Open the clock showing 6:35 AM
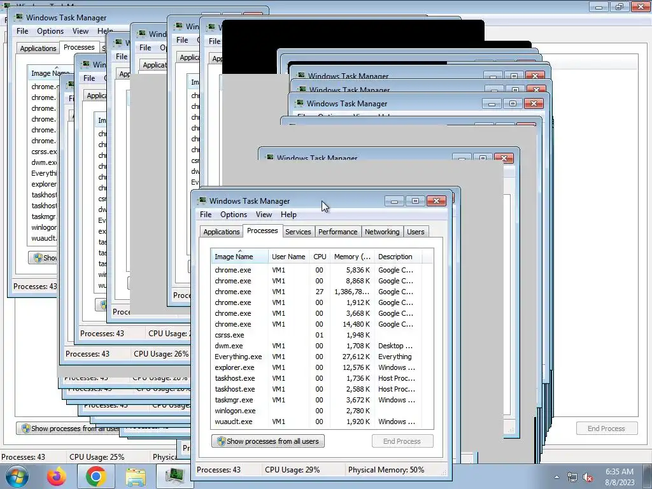The height and width of the screenshot is (489, 652). pos(620,477)
